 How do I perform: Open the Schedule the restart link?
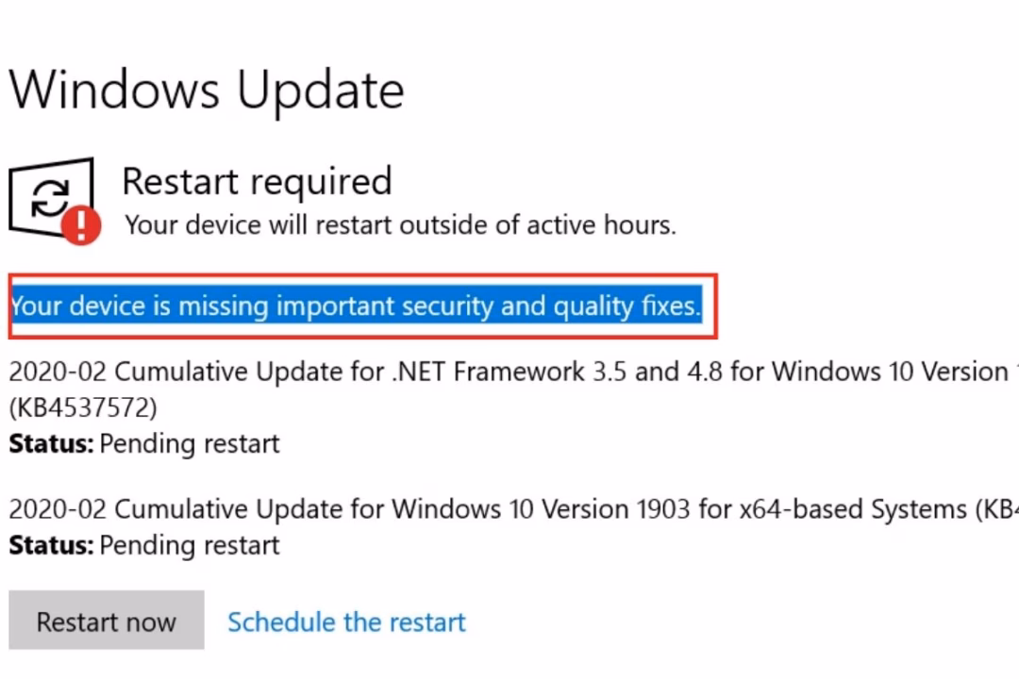click(346, 622)
